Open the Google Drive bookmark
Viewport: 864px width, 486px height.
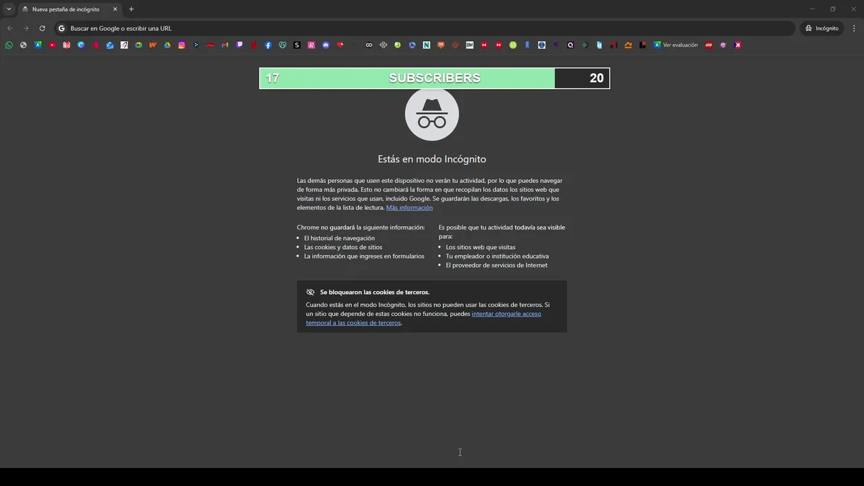point(167,45)
